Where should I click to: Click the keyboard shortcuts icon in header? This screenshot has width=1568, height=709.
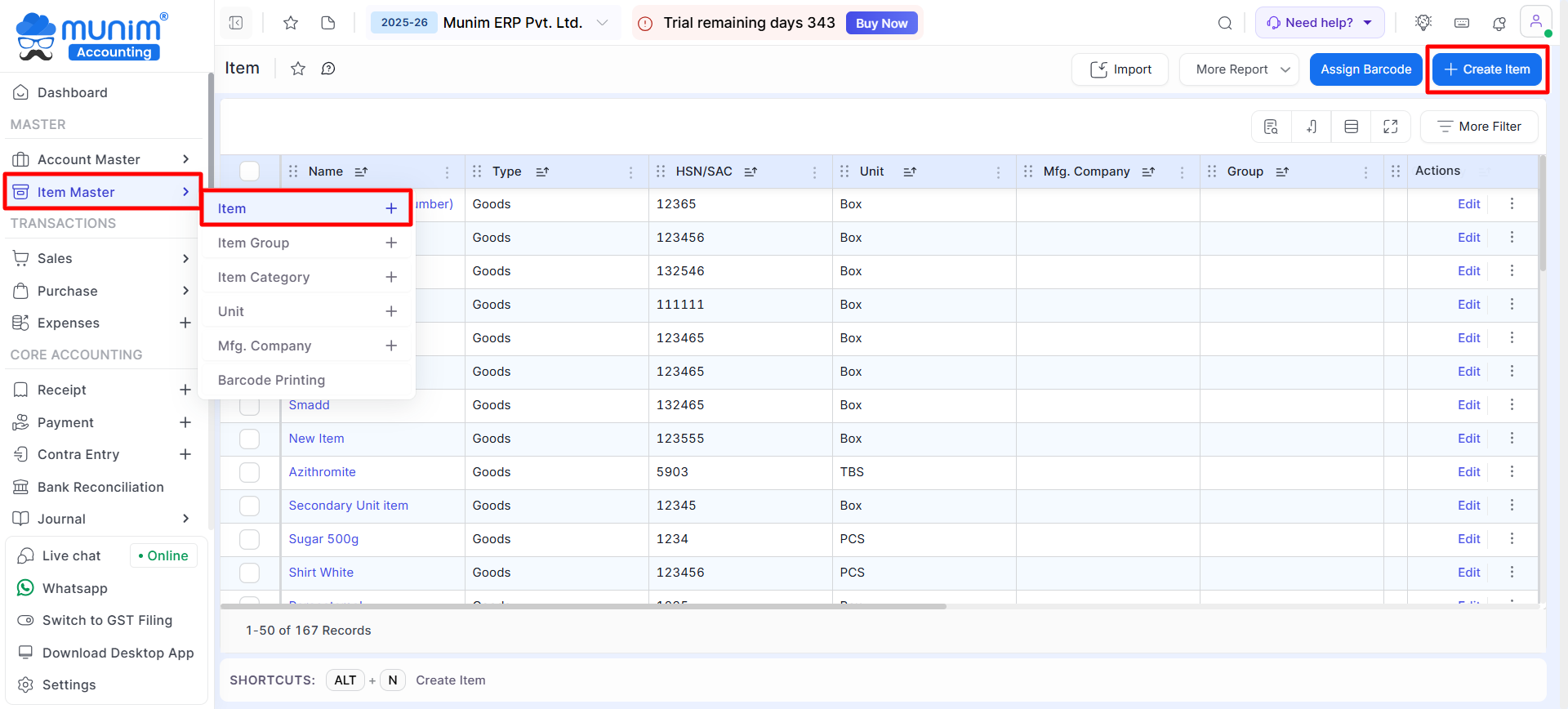tap(1462, 23)
